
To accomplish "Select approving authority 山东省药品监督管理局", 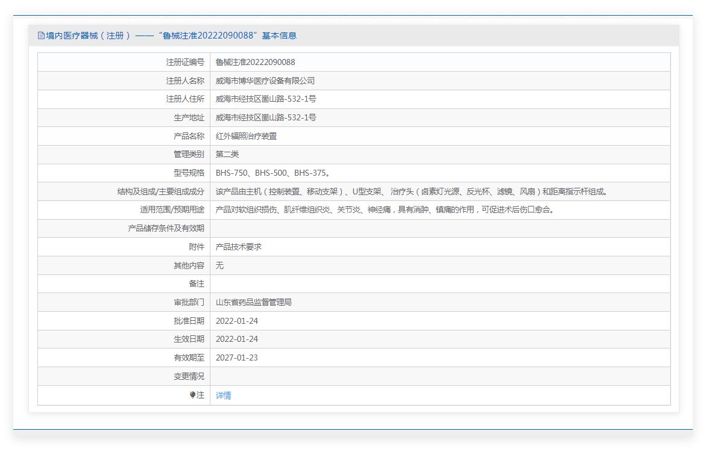I will (x=253, y=303).
